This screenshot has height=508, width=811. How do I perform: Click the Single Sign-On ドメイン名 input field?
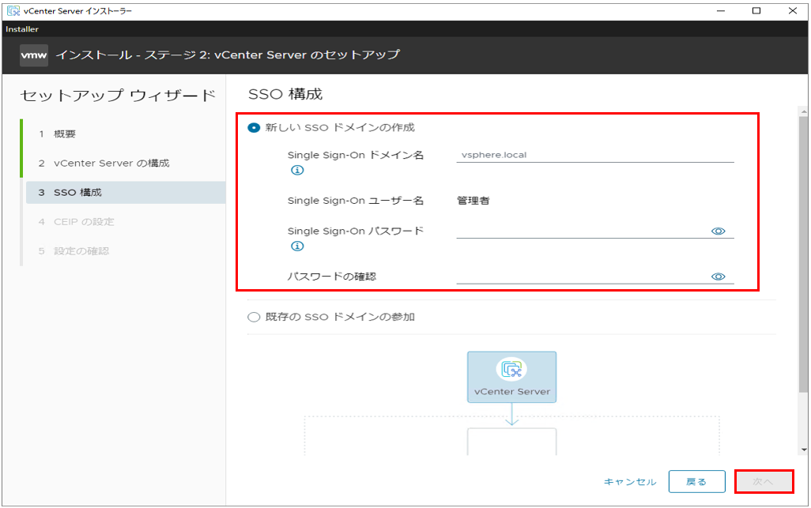[594, 155]
